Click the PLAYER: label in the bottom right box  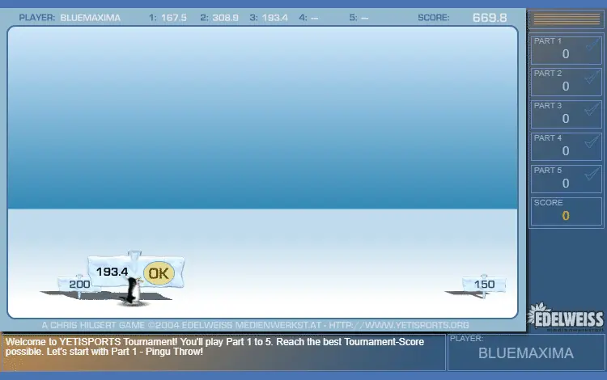pyautogui.click(x=466, y=339)
